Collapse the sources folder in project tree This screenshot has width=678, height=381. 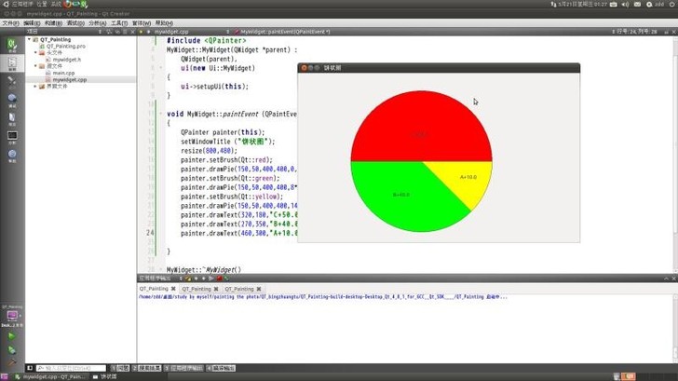coord(36,66)
